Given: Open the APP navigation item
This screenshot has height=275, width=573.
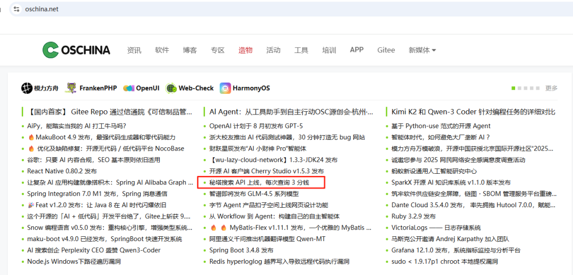Looking at the screenshot, I should point(357,50).
